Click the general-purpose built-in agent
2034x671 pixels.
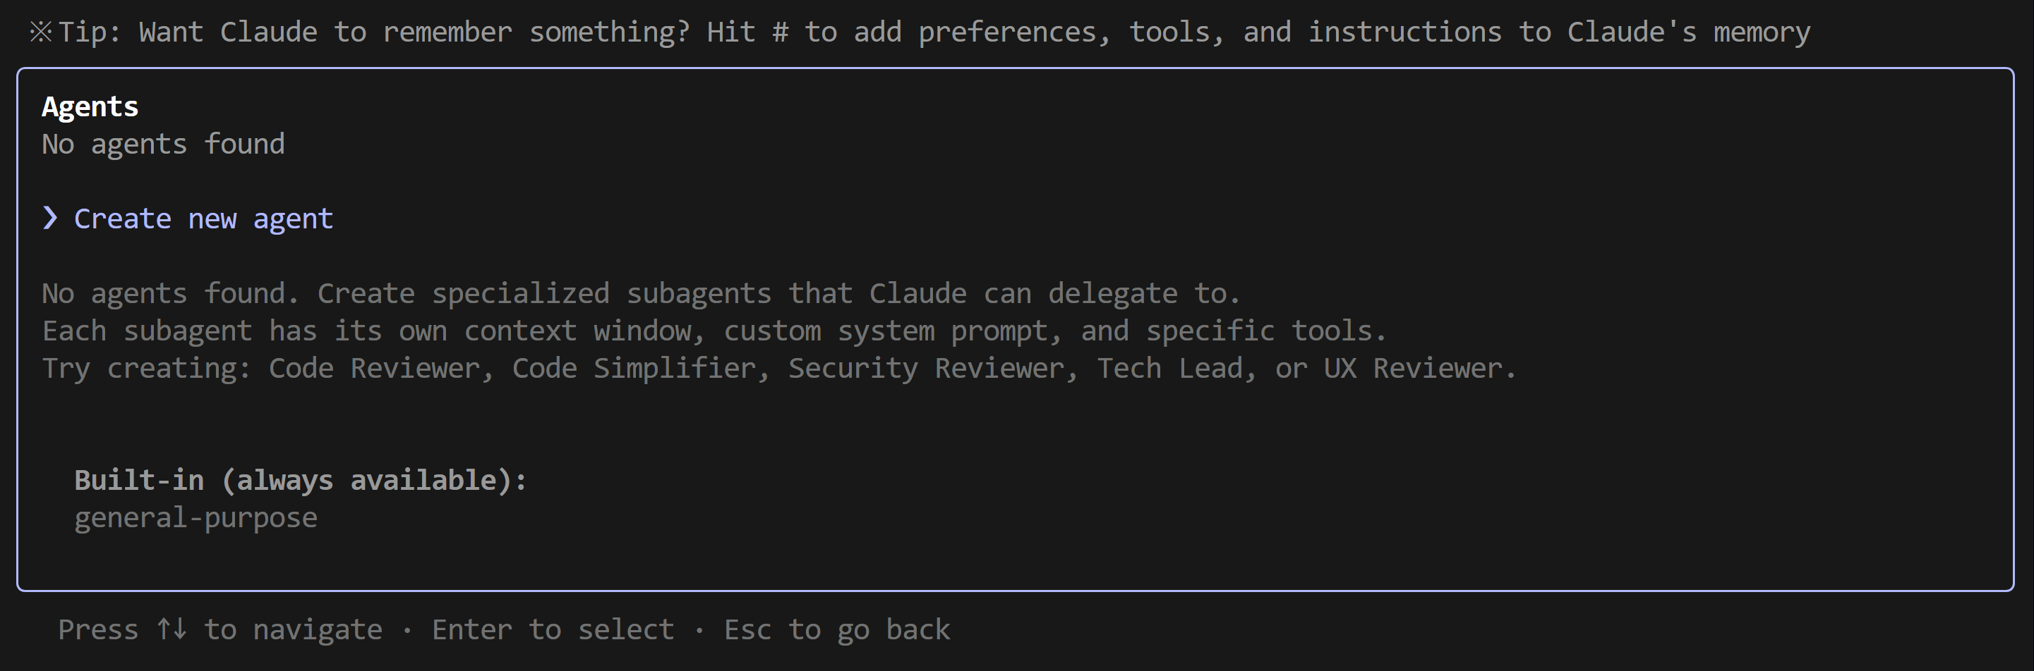[x=195, y=518]
